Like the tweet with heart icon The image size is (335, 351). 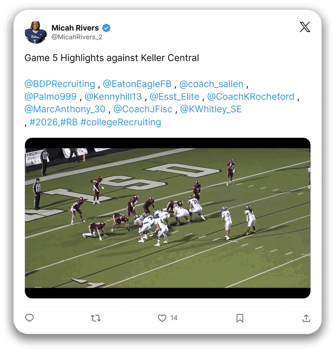tap(162, 318)
